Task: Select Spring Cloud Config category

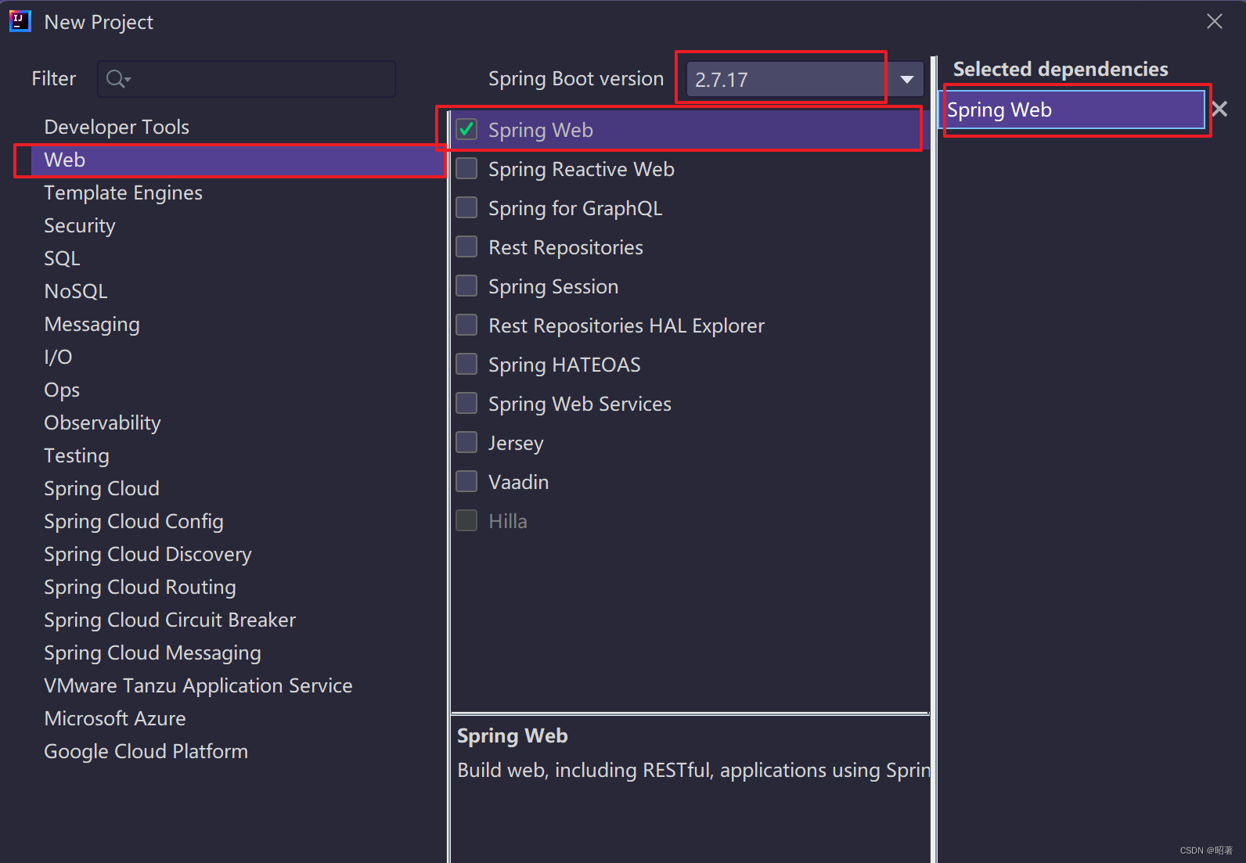Action: [134, 521]
